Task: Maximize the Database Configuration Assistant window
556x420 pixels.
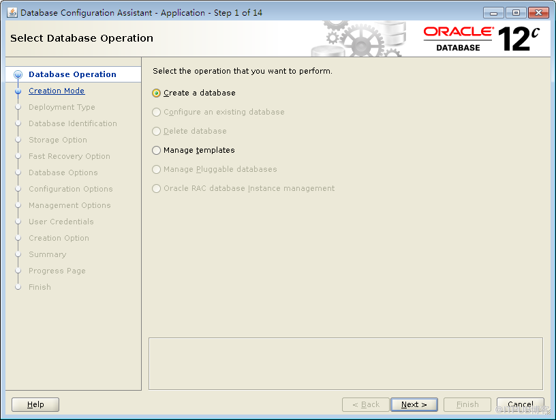Action: coord(516,13)
